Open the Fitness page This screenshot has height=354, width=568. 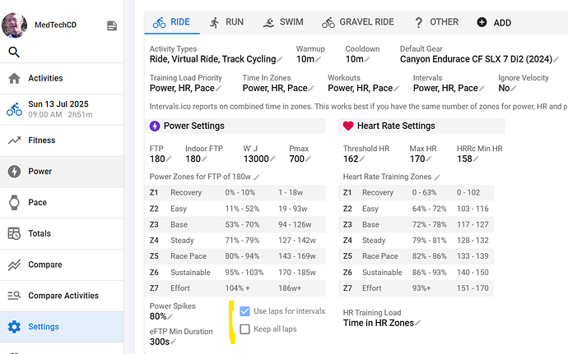(x=41, y=140)
